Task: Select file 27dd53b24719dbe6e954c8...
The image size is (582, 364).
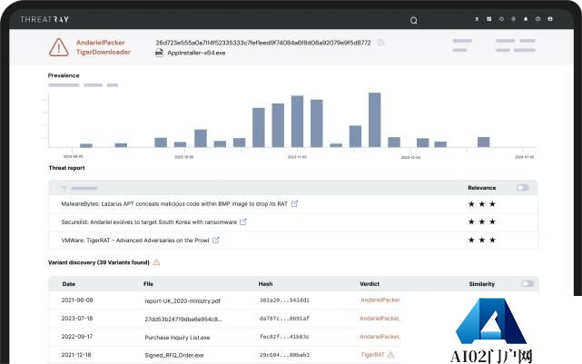Action: point(183,320)
